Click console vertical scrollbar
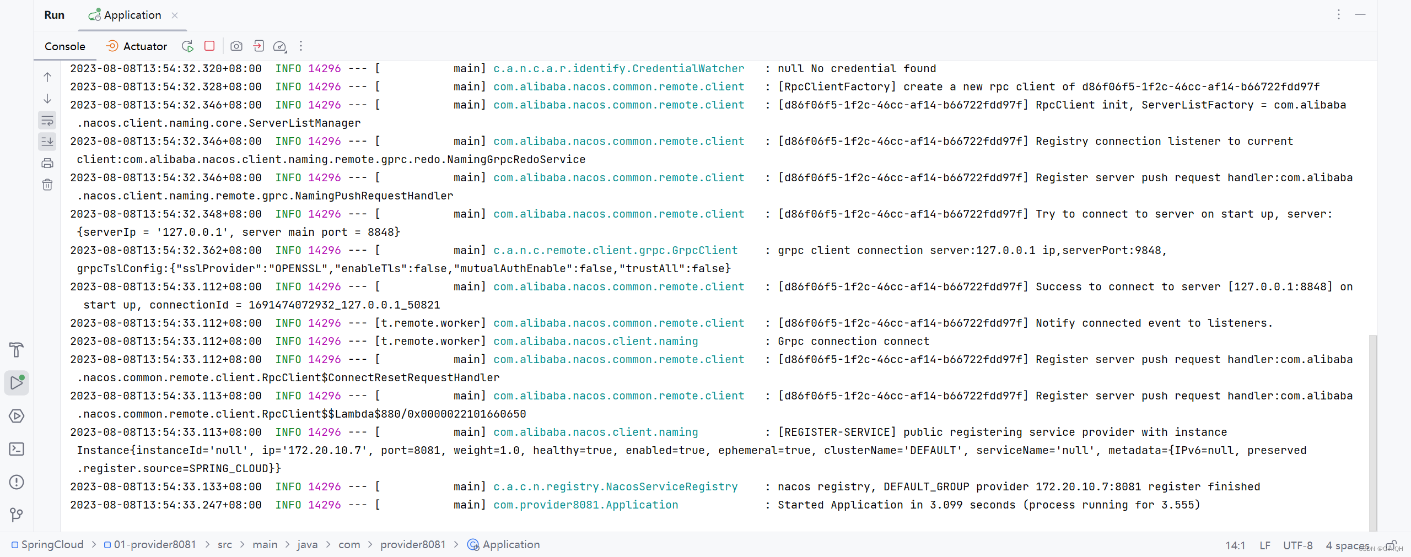Screen dimensions: 1411x557 1373,432
